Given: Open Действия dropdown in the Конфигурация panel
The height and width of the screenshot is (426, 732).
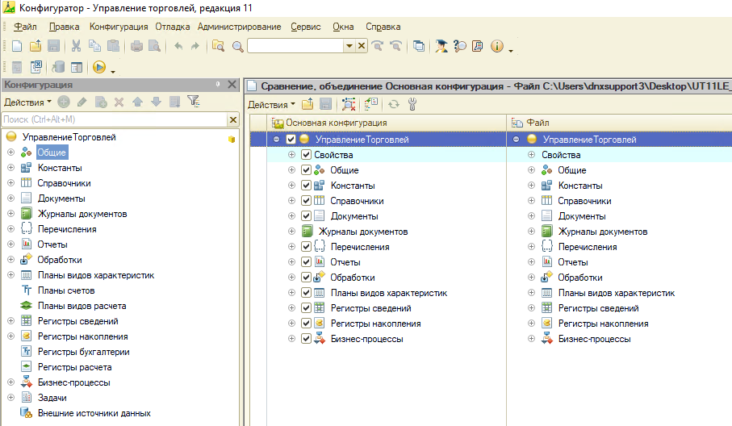Looking at the screenshot, I should coord(27,102).
